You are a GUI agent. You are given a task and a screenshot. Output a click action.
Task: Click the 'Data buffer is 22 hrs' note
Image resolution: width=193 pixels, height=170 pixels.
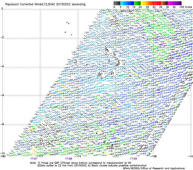[x=92, y=166]
